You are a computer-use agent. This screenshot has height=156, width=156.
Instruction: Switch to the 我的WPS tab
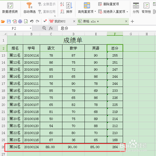click(60, 21)
